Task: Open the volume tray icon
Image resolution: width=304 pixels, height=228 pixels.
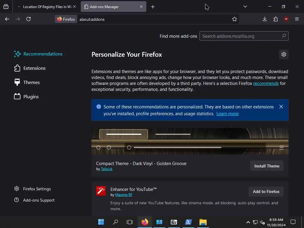Action: 262,222
